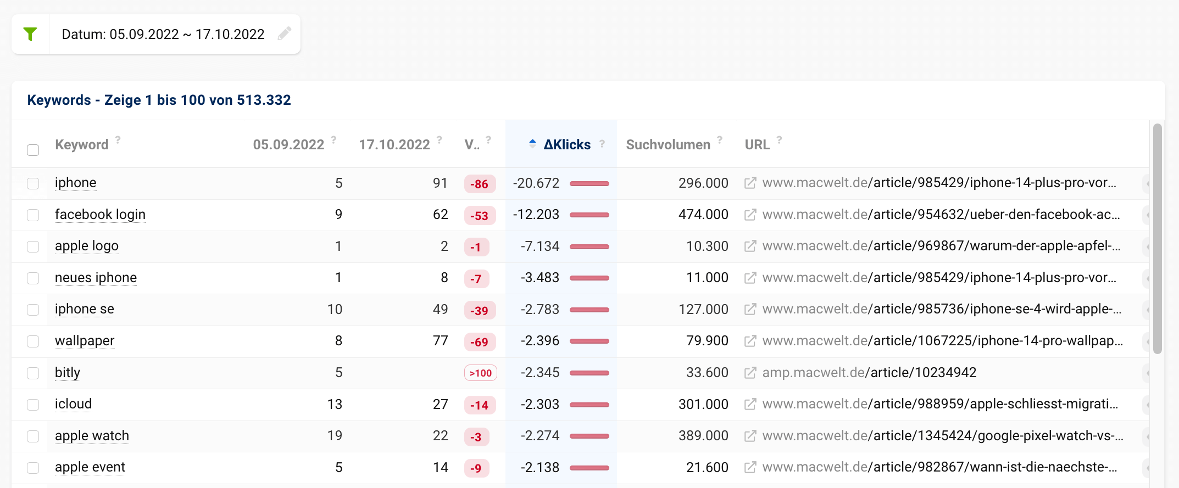Toggle the select-all checkbox in table header
Viewport: 1179px width, 488px height.
33,150
